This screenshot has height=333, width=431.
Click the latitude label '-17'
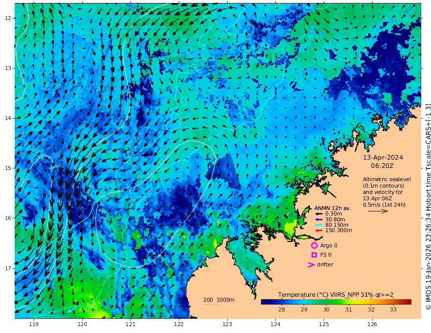tap(7, 268)
